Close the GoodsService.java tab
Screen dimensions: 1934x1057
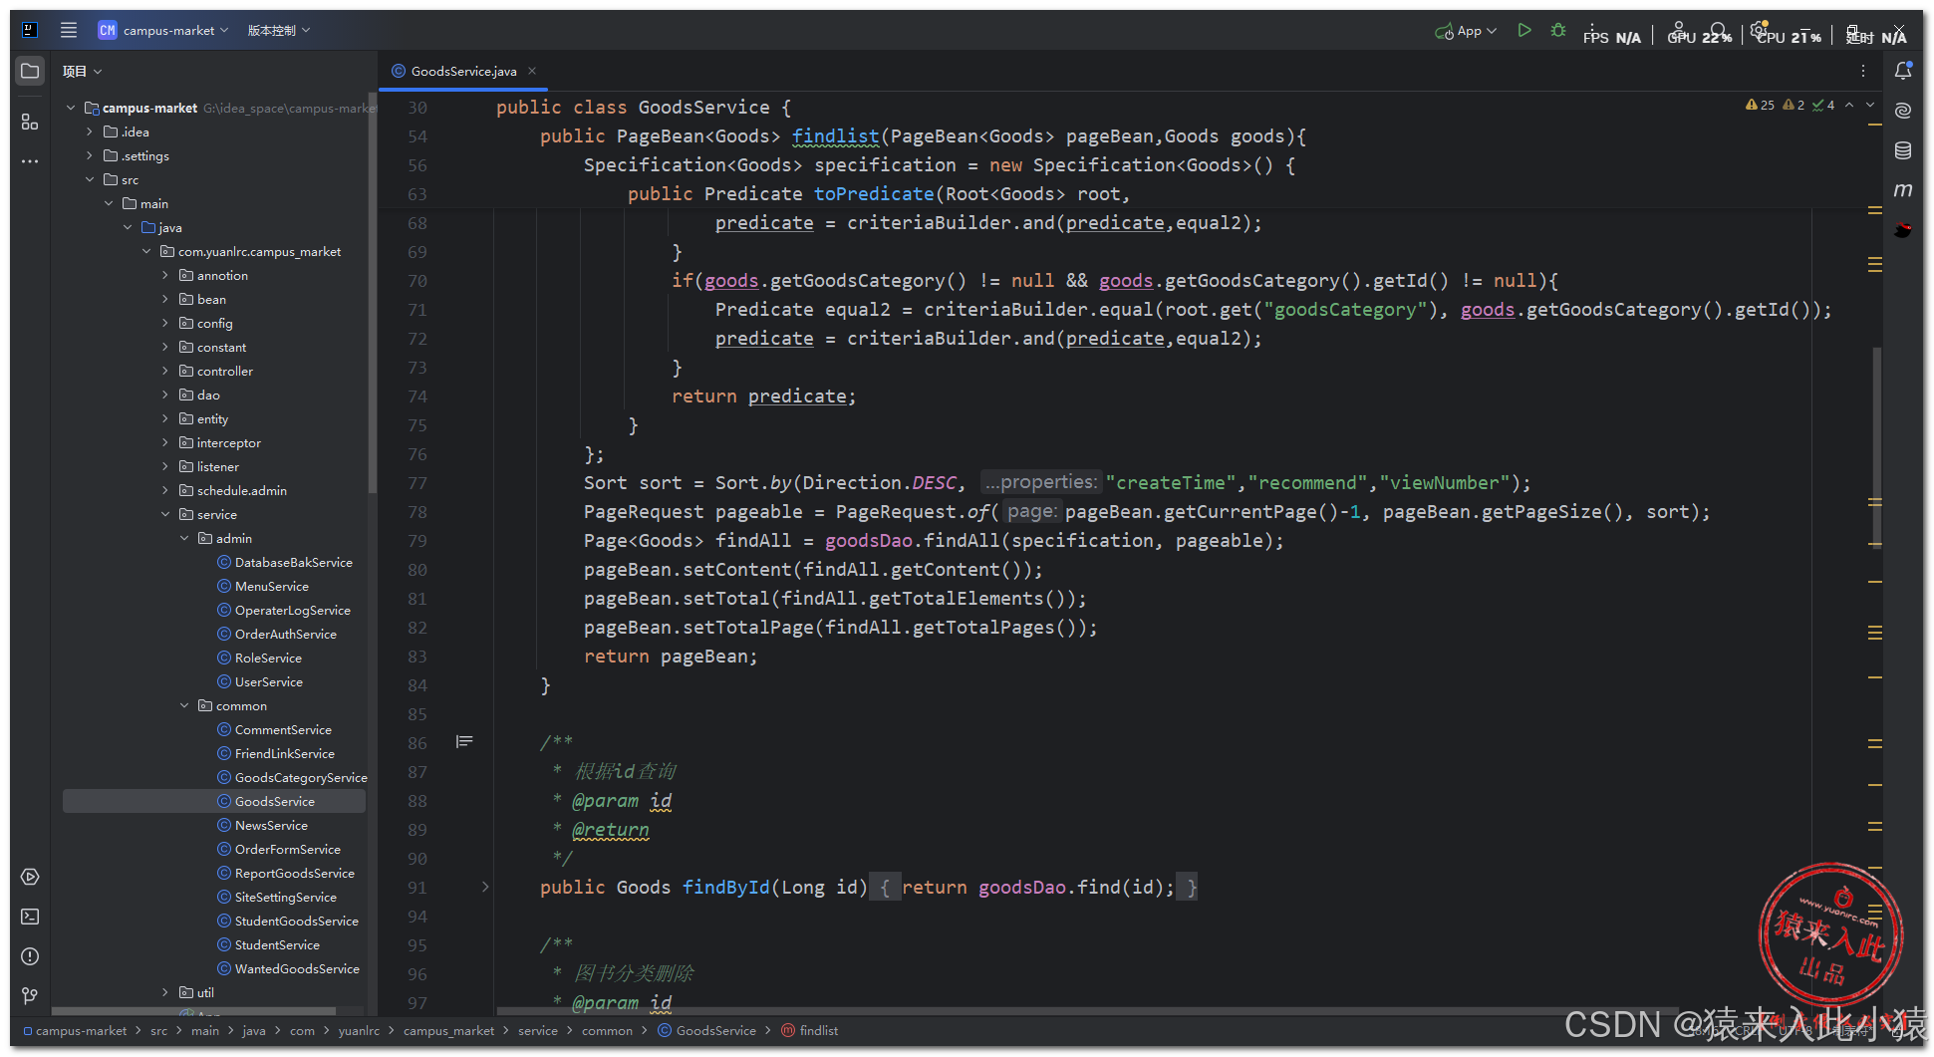click(532, 71)
